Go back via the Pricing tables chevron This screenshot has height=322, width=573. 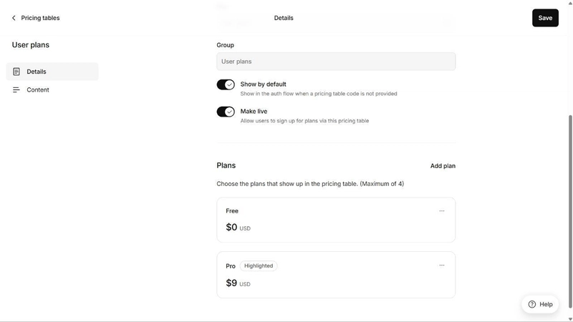(x=14, y=18)
